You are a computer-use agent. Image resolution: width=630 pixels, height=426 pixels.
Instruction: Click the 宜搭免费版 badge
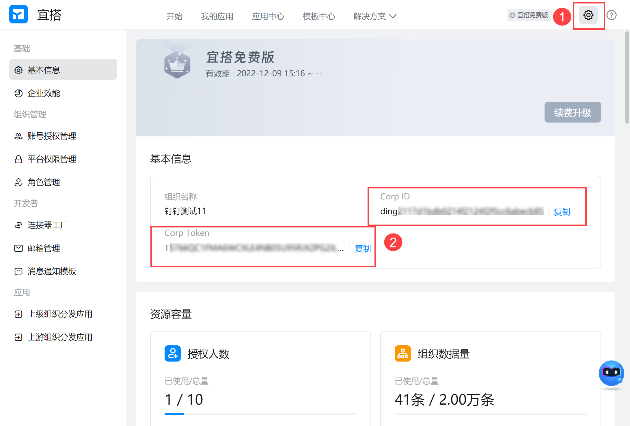pyautogui.click(x=529, y=15)
